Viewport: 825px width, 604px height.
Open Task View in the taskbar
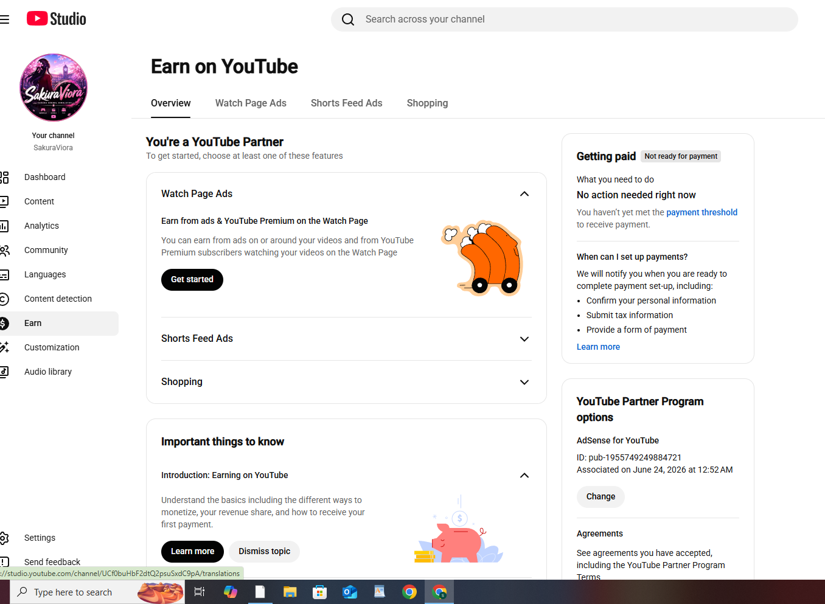200,592
